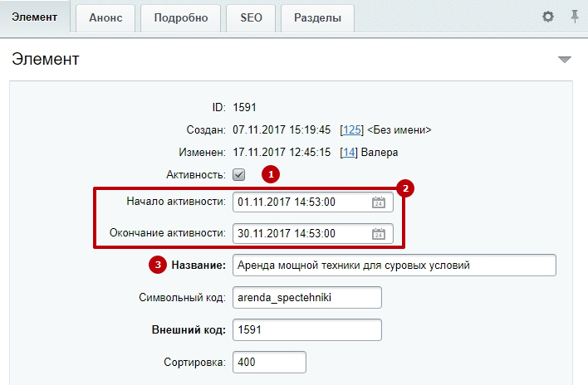The height and width of the screenshot is (385, 588).
Task: Open calendar for Начало активности
Action: pos(379,202)
